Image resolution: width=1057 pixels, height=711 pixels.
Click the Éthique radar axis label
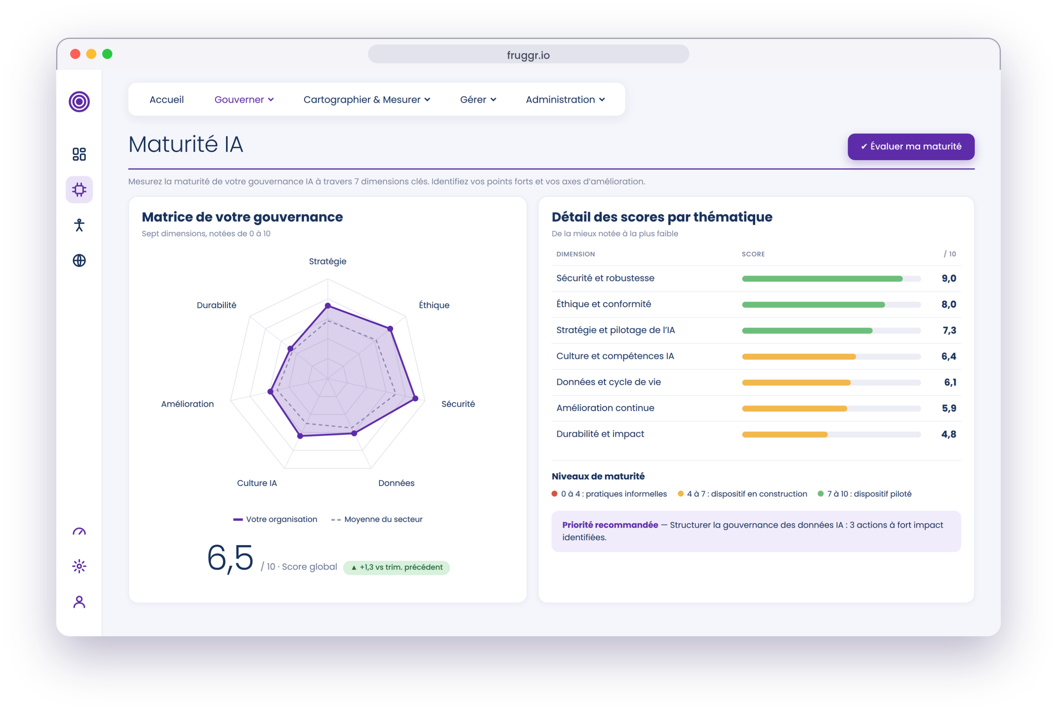pyautogui.click(x=434, y=305)
